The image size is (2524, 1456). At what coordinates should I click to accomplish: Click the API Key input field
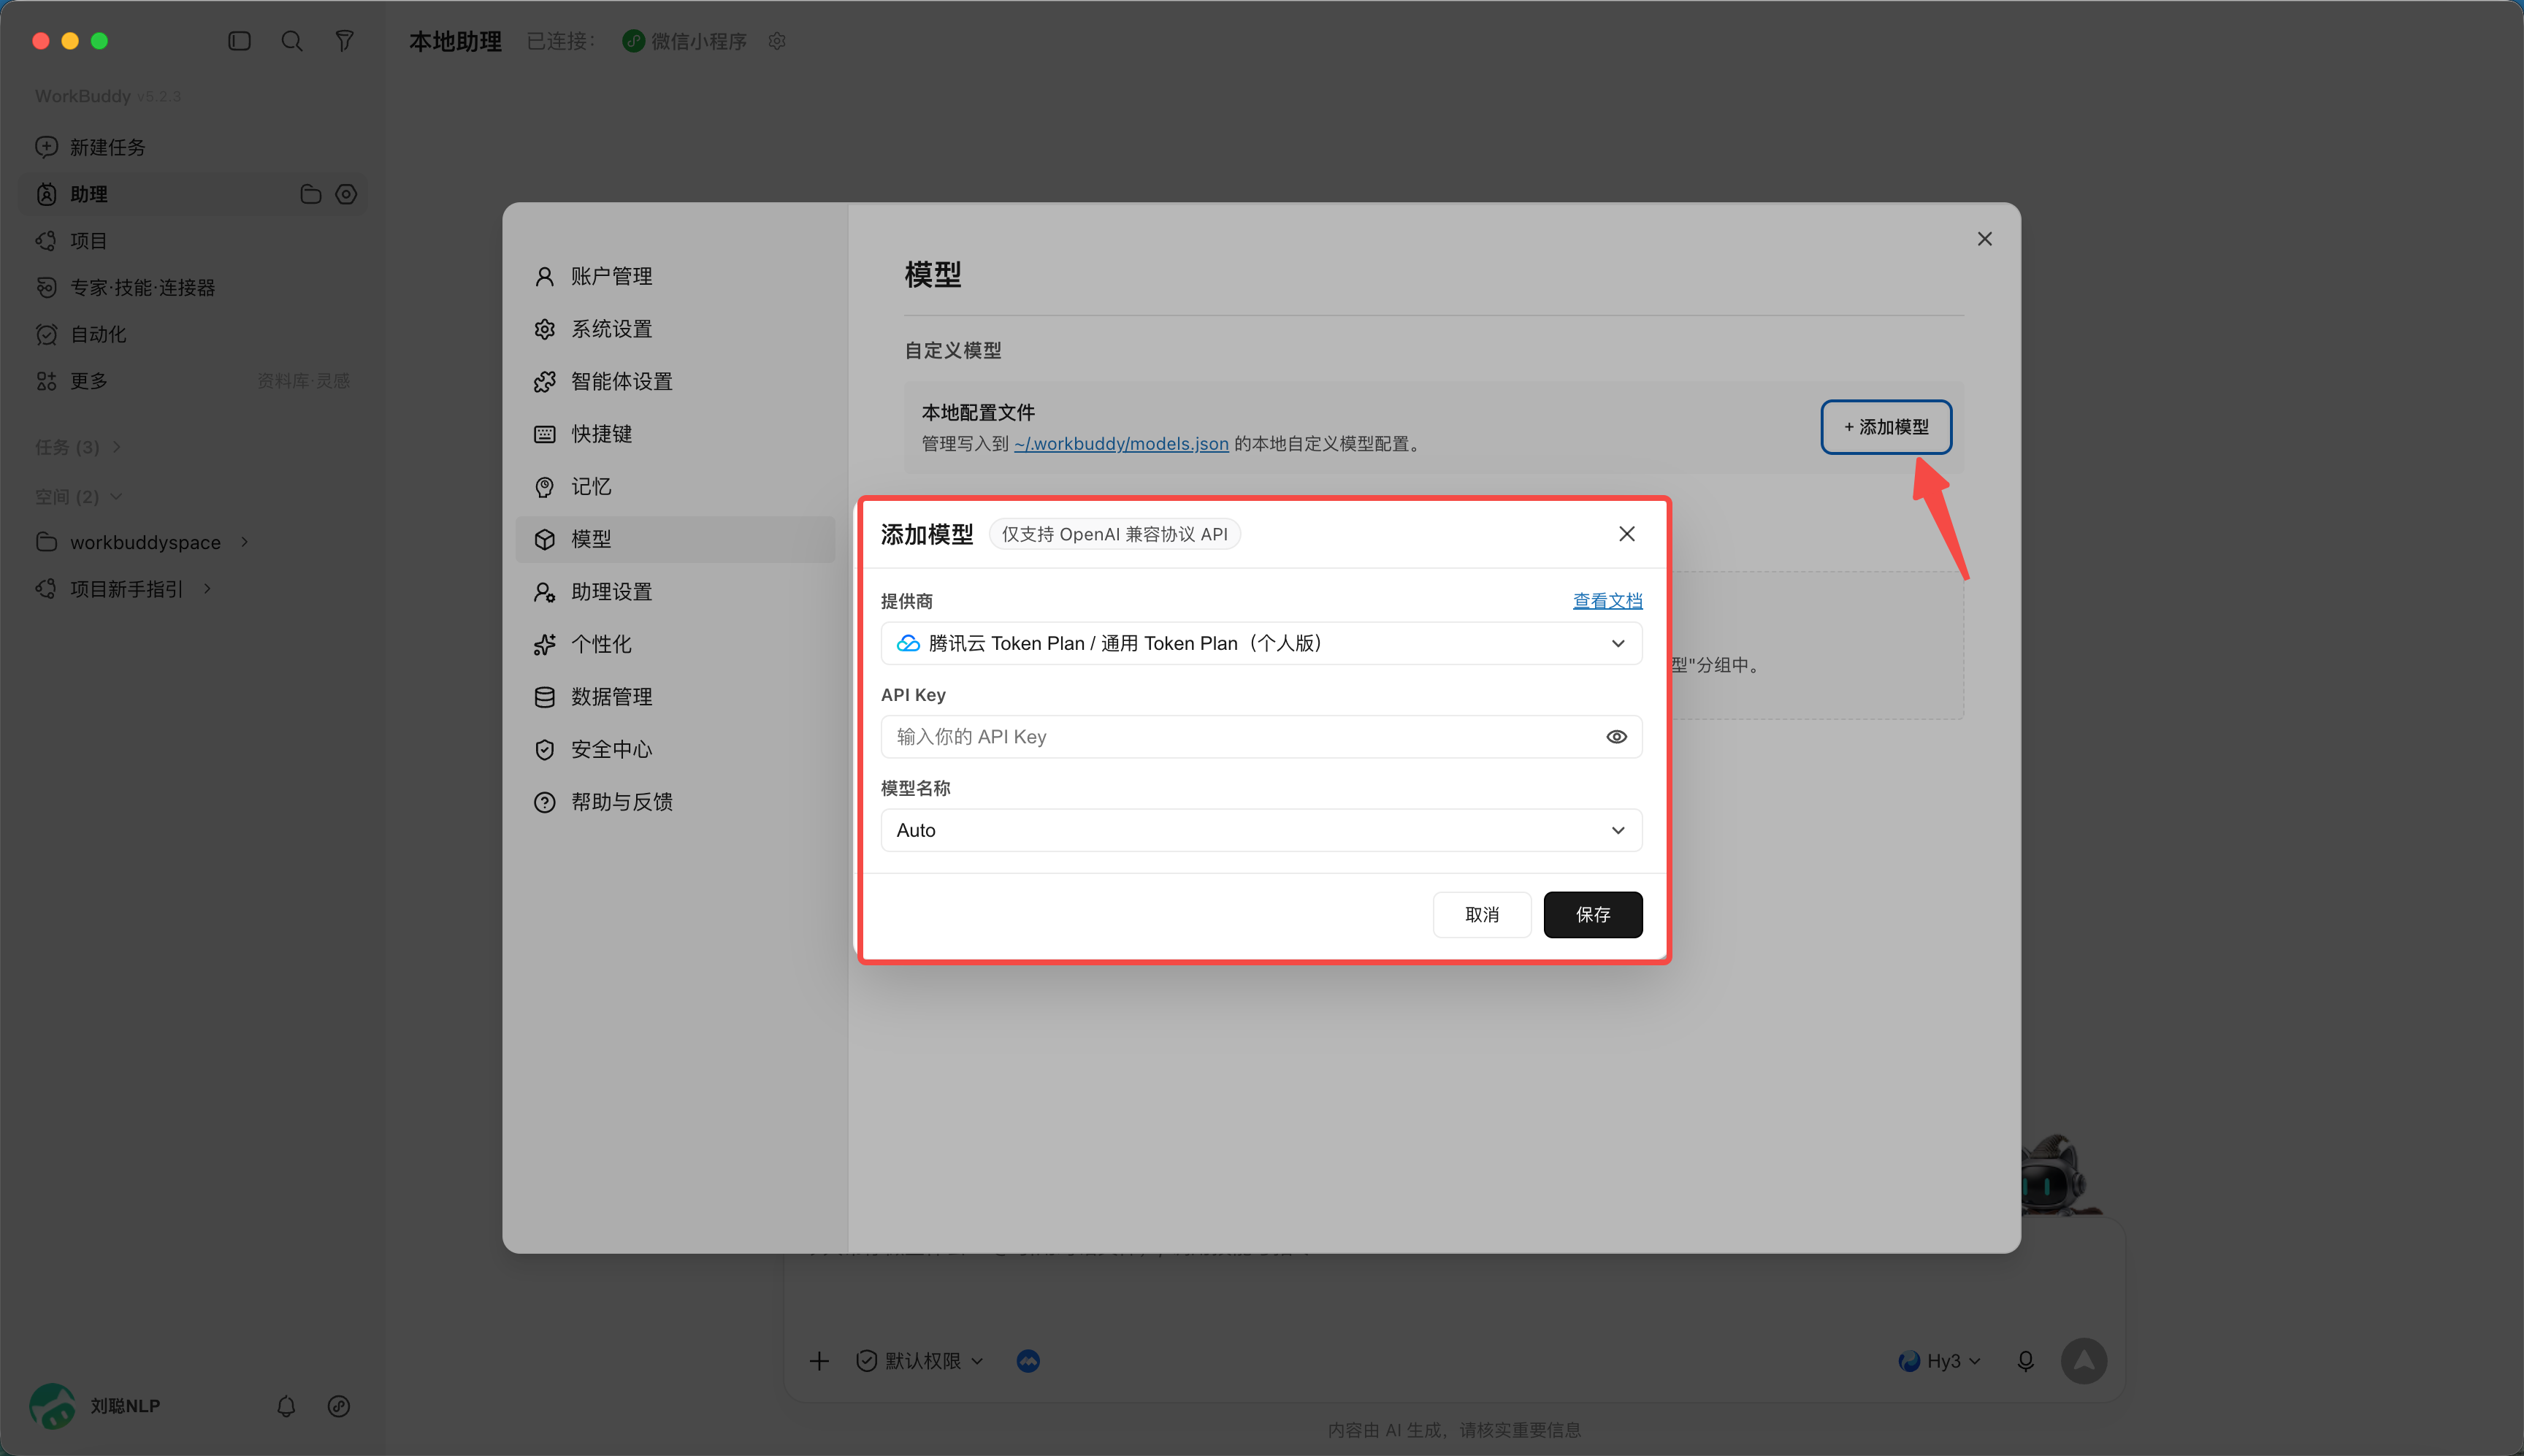tap(1261, 737)
